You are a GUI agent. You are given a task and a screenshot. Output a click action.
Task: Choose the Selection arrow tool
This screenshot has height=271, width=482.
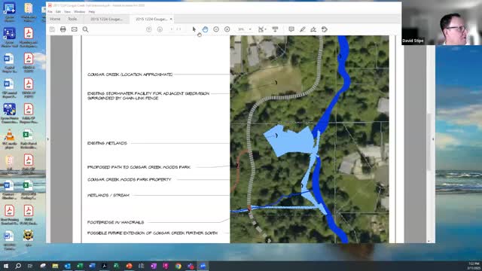194,29
